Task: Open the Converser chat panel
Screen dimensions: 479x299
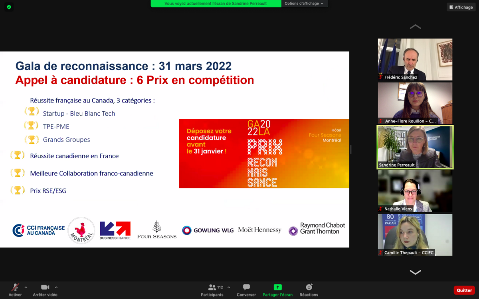Action: 246,288
